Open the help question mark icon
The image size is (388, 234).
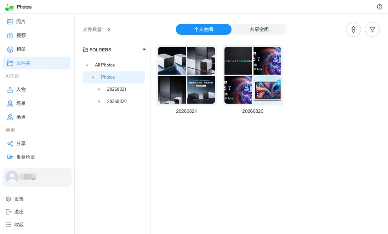(x=379, y=7)
